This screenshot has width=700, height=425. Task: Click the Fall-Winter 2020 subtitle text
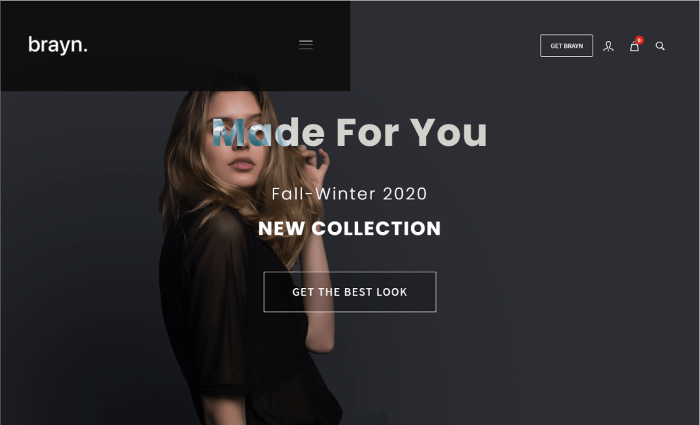pos(349,194)
